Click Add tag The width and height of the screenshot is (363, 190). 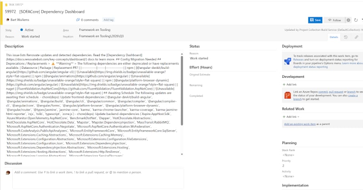click(108, 20)
